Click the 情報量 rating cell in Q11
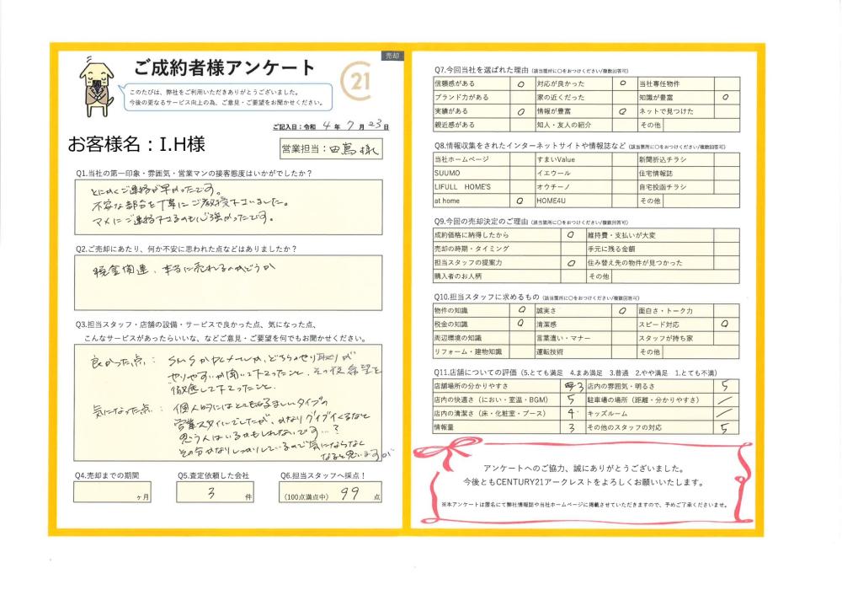Screen dimensions: 842x595 point(571,428)
